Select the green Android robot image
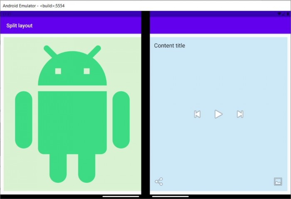The image size is (291, 199). [72, 114]
